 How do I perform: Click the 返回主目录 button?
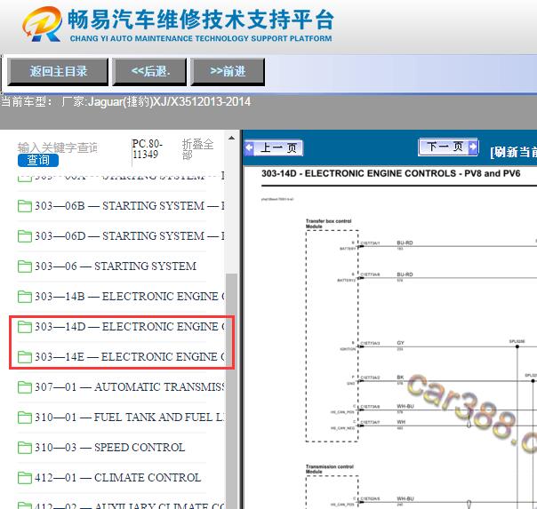pos(58,71)
